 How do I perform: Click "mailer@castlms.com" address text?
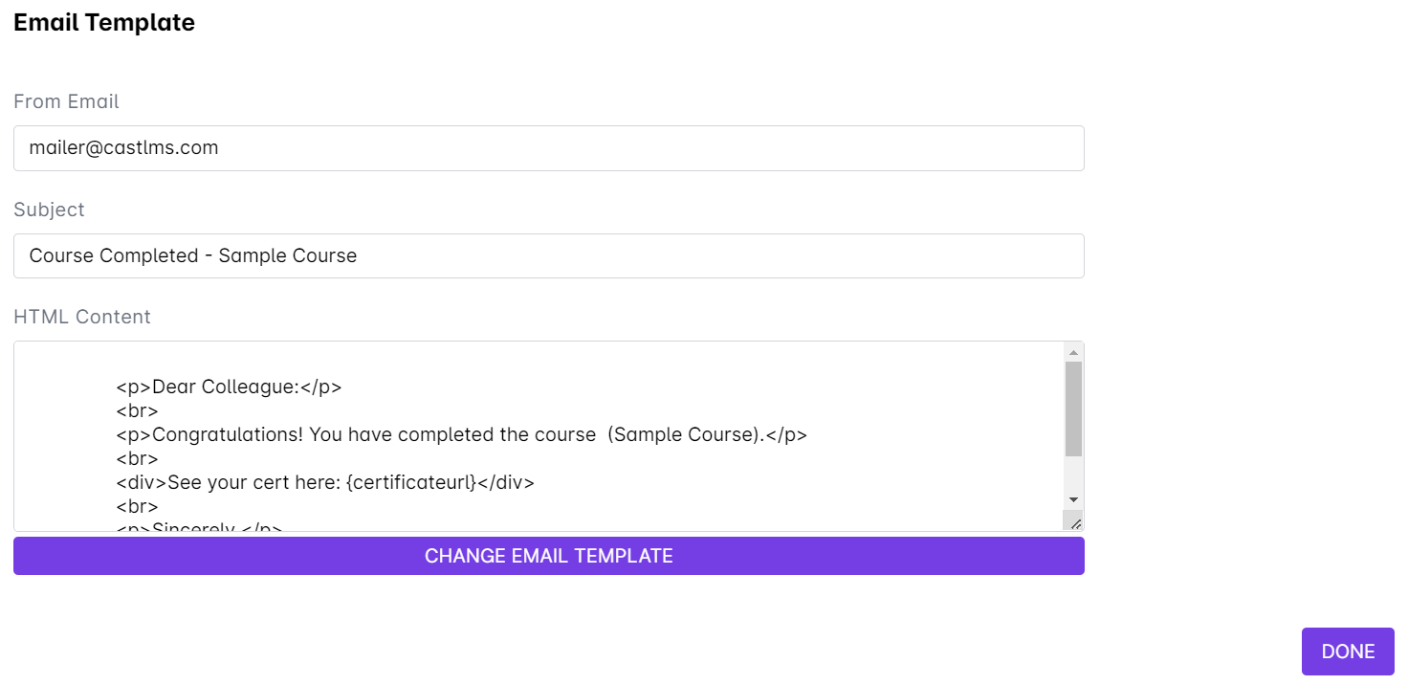(123, 148)
